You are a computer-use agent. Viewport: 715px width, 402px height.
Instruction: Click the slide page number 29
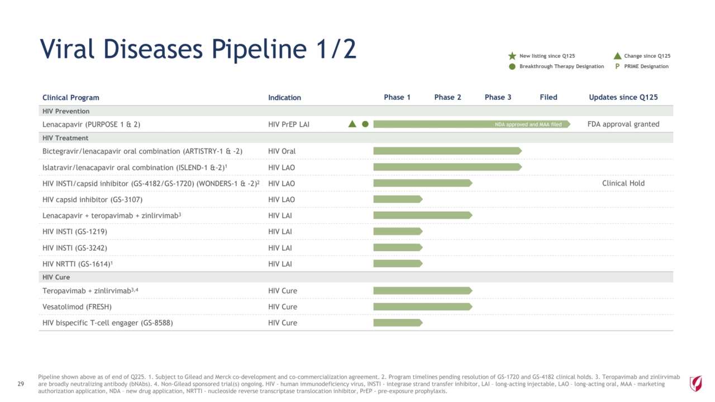click(21, 384)
